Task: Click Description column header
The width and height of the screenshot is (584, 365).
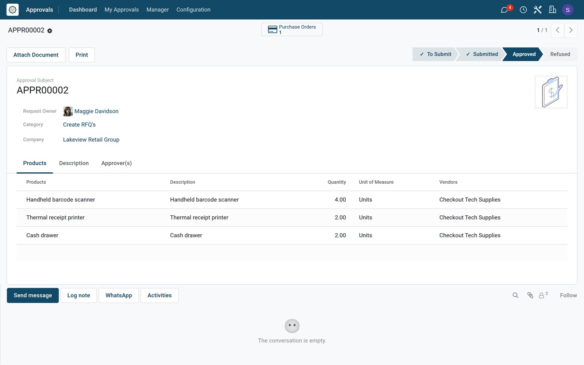Action: click(x=182, y=182)
